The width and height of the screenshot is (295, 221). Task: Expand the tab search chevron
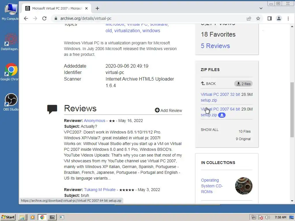pos(261,8)
